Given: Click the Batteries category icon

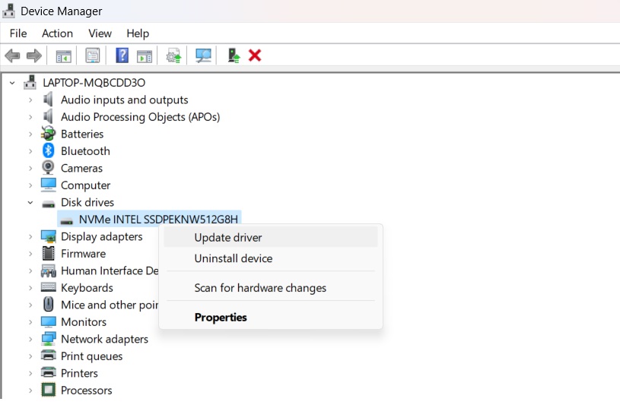Looking at the screenshot, I should pyautogui.click(x=48, y=134).
